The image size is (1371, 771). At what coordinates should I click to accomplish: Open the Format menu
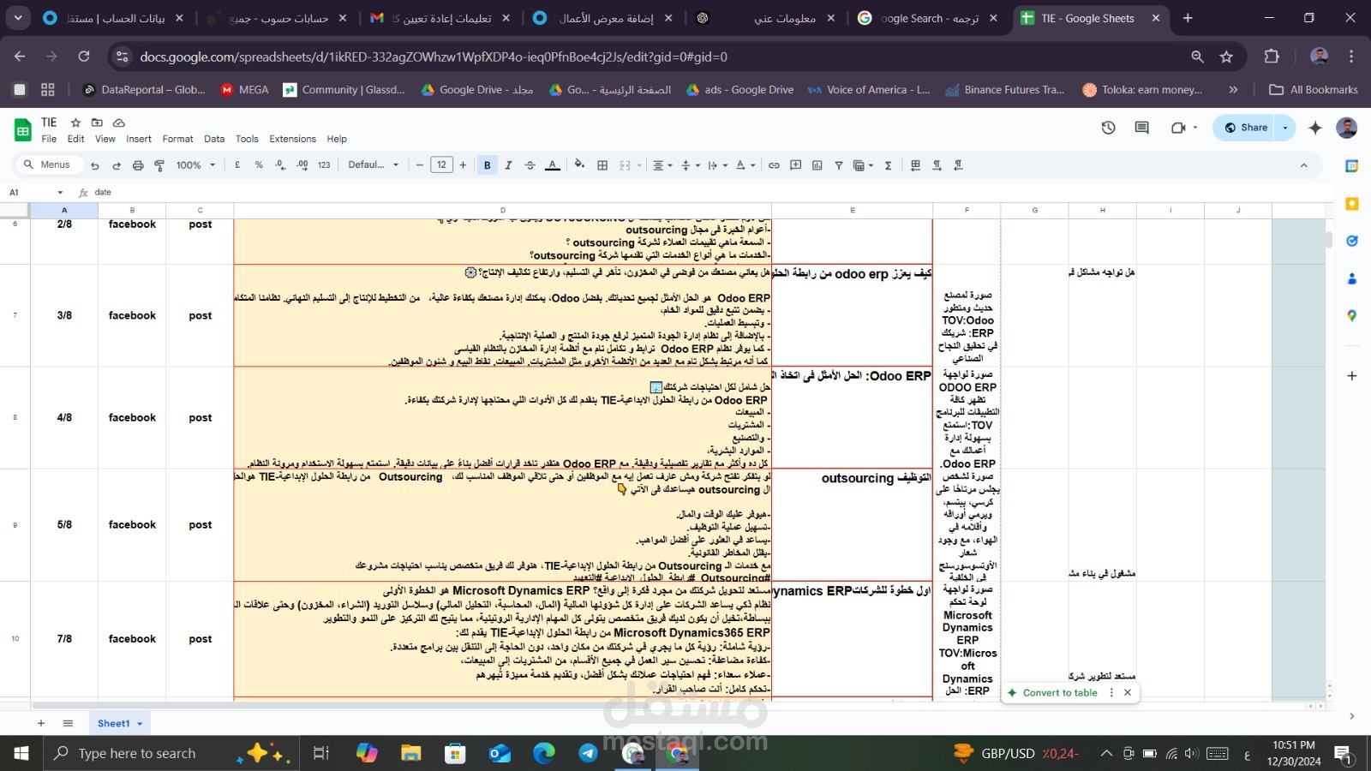point(177,139)
